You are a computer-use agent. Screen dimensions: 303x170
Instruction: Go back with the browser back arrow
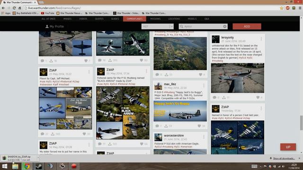click(3, 8)
